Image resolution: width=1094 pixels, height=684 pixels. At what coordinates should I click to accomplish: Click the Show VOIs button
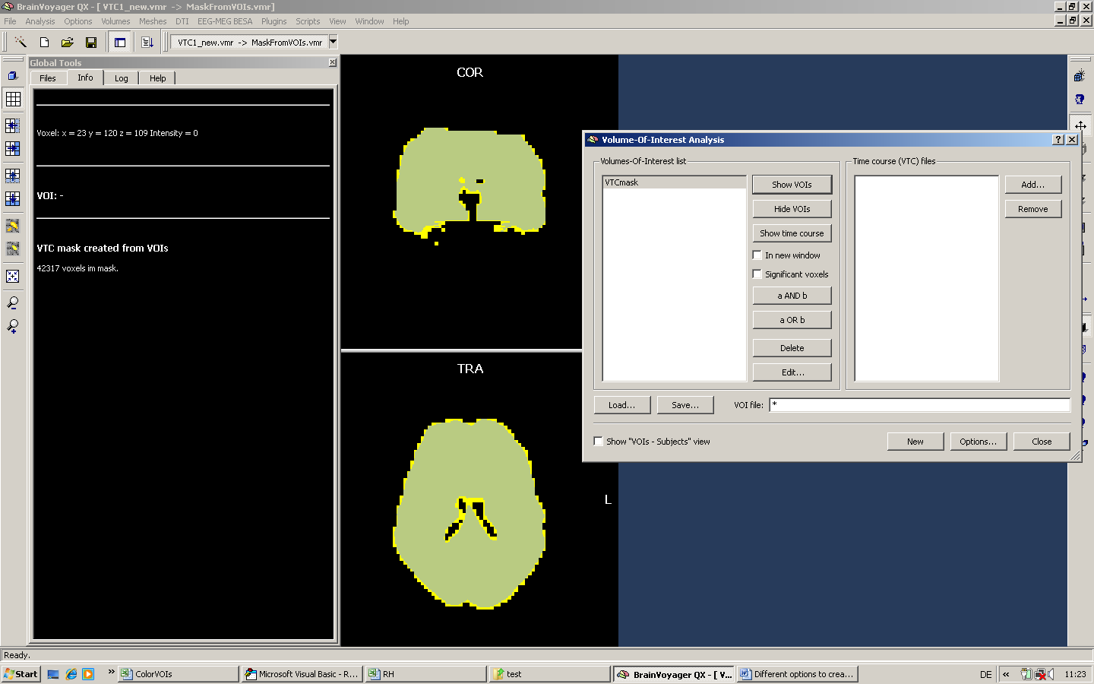pos(792,185)
